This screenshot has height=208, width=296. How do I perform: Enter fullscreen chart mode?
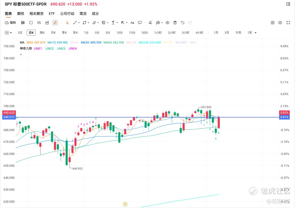pos(288,23)
